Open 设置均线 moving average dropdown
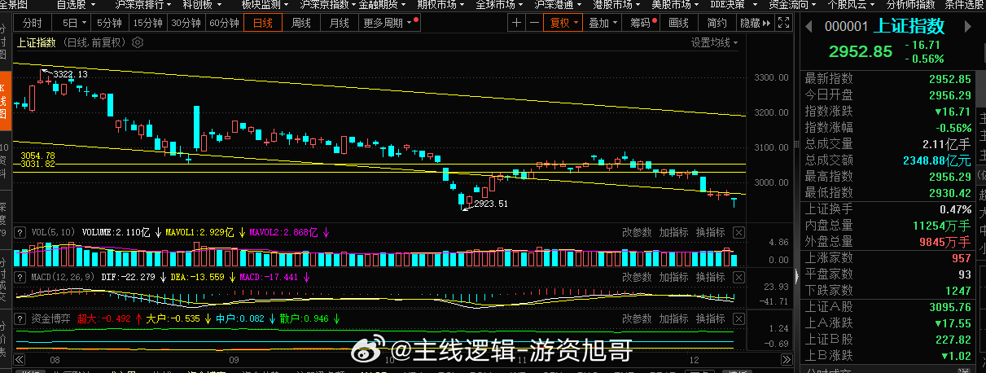 (x=715, y=42)
